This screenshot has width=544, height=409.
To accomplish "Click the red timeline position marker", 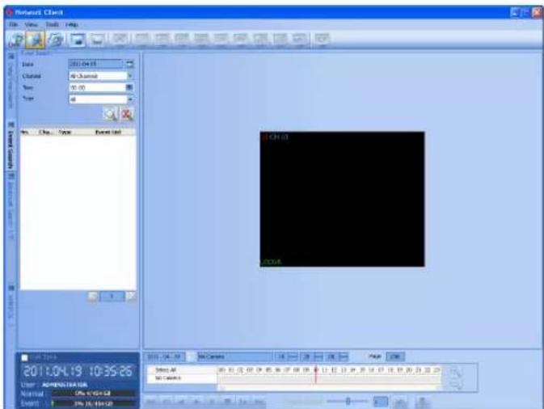I will point(316,374).
